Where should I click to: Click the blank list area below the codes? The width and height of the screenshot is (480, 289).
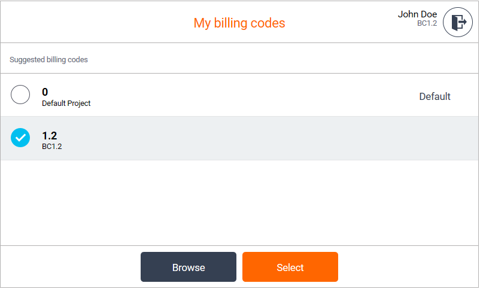click(x=239, y=202)
